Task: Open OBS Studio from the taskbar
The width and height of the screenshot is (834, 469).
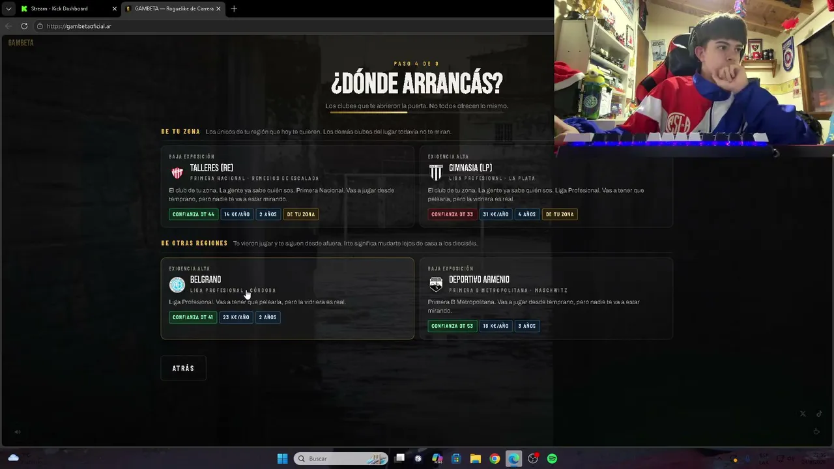Action: pos(533,459)
